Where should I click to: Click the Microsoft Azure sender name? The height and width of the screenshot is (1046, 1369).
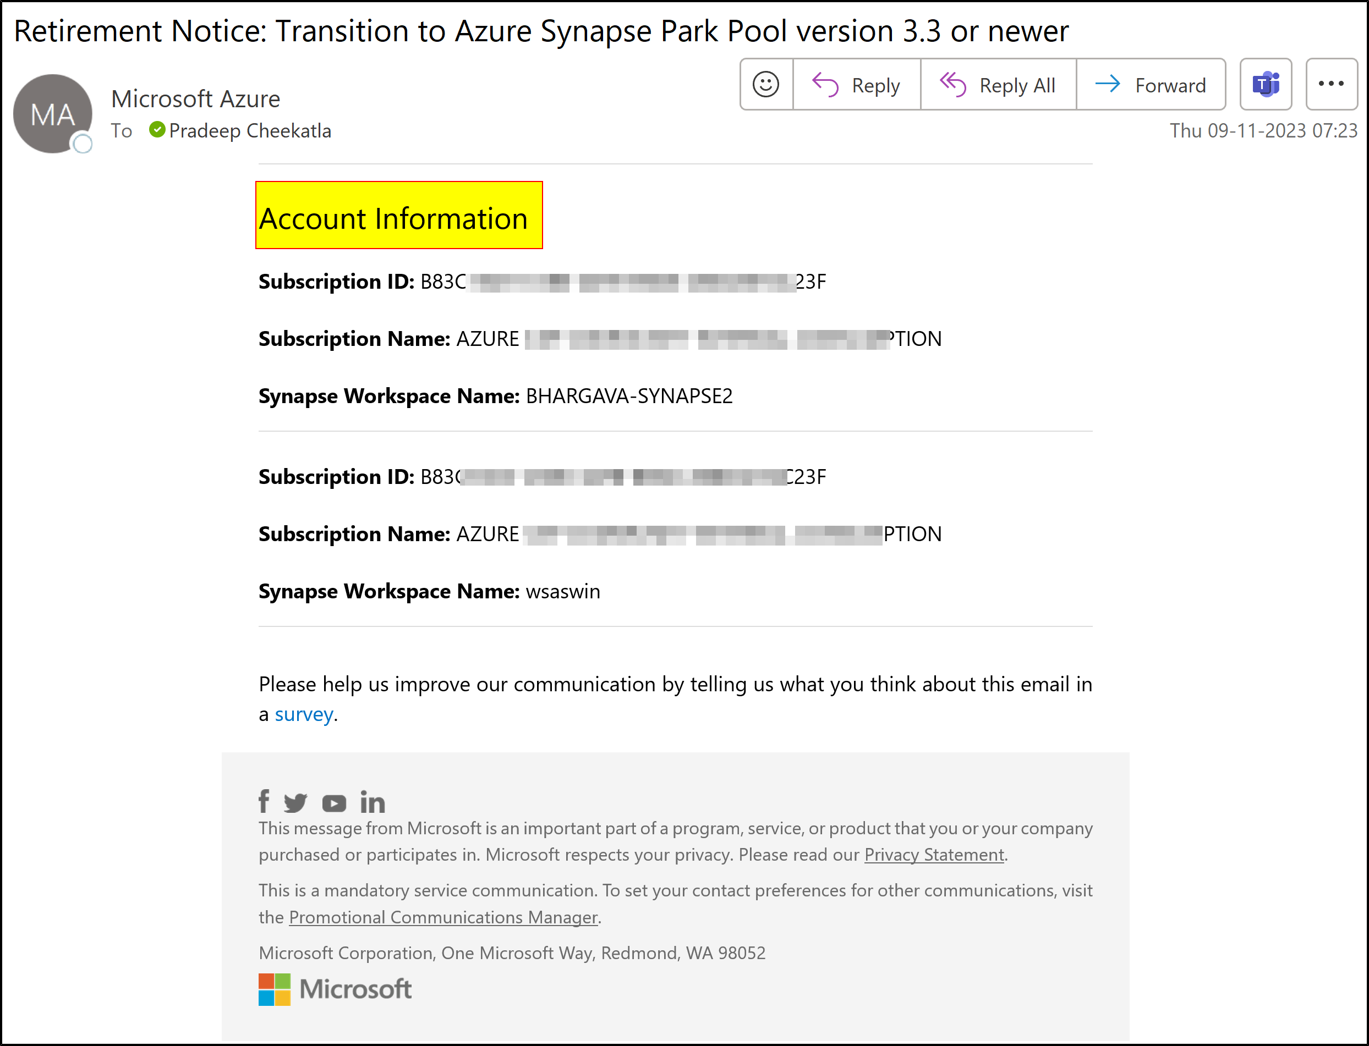pos(196,98)
